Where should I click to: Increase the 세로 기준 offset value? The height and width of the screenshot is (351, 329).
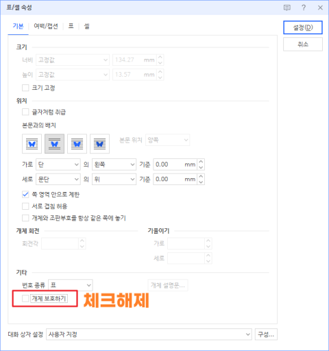tap(201, 176)
